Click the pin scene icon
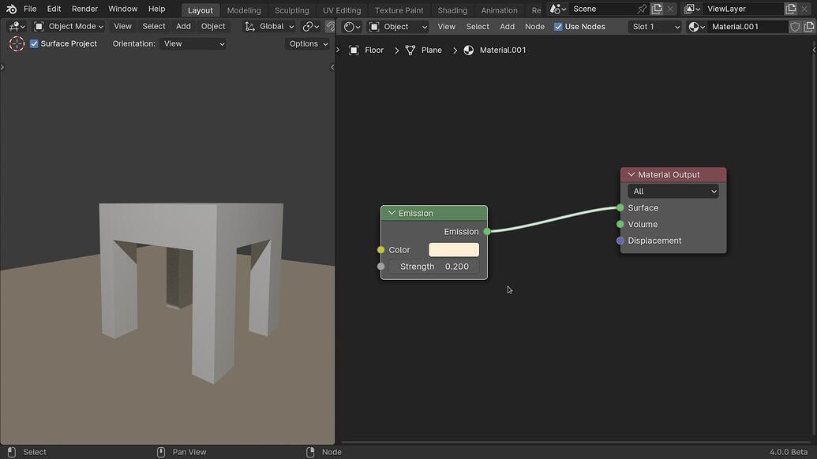Image resolution: width=817 pixels, height=459 pixels. click(642, 9)
